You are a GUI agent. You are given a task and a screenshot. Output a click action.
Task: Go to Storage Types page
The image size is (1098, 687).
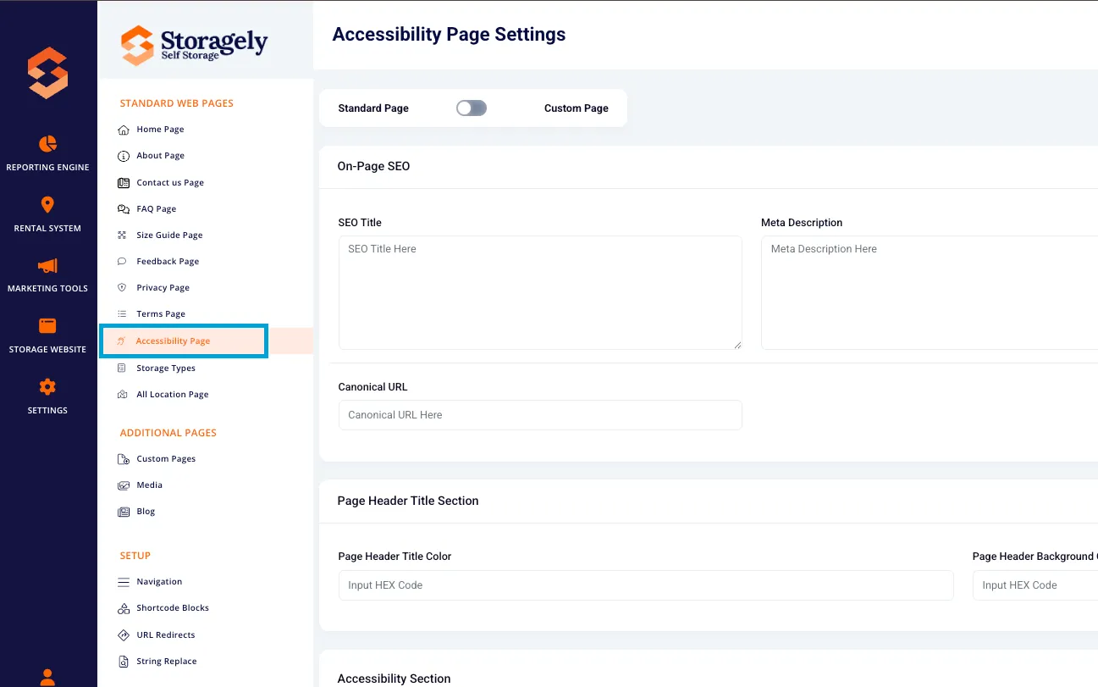[x=165, y=368]
